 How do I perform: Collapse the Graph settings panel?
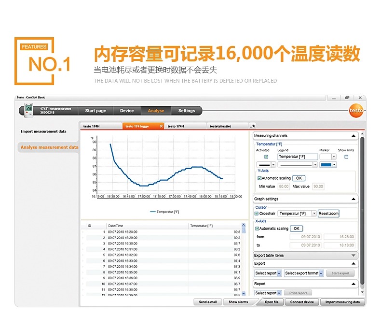coord(354,199)
